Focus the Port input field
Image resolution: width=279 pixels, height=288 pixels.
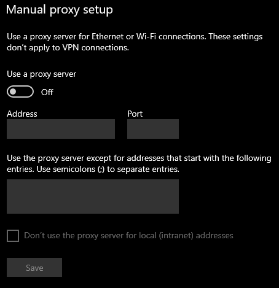153,129
